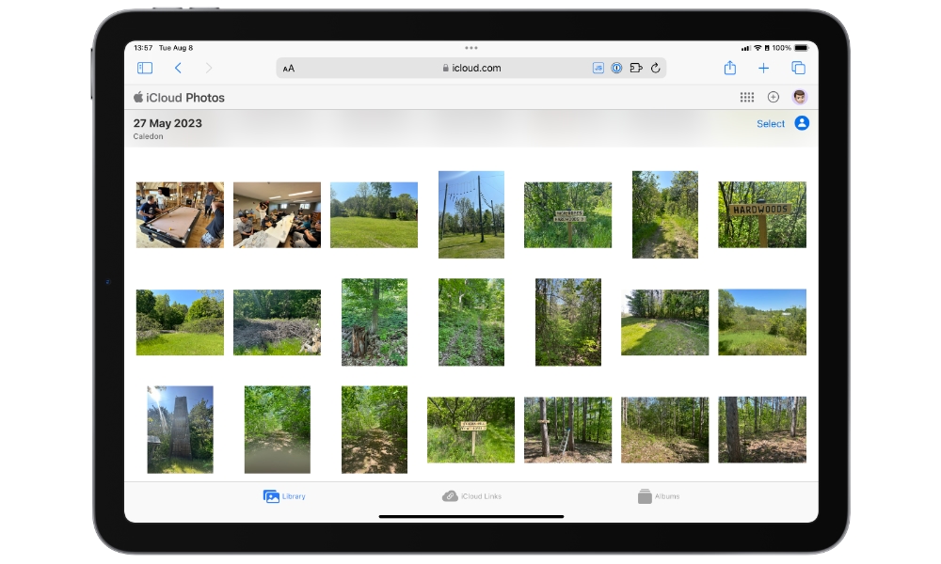Open the Hardwoods sign photo
The height and width of the screenshot is (564, 941).
point(761,214)
